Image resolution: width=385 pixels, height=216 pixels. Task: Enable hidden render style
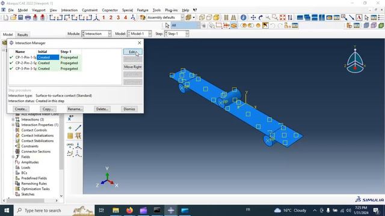coord(209,17)
